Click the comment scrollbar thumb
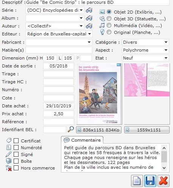This screenshot has width=173, height=188. tap(164, 157)
